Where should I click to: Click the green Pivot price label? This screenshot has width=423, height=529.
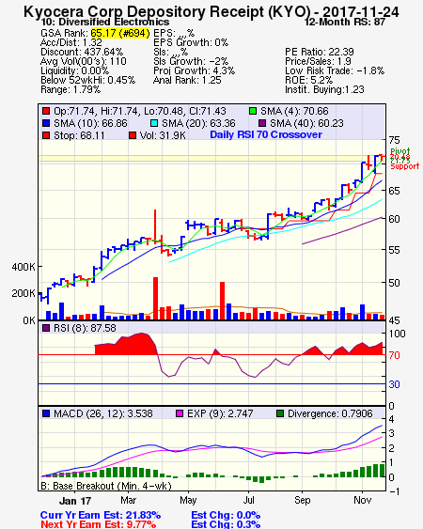400,150
